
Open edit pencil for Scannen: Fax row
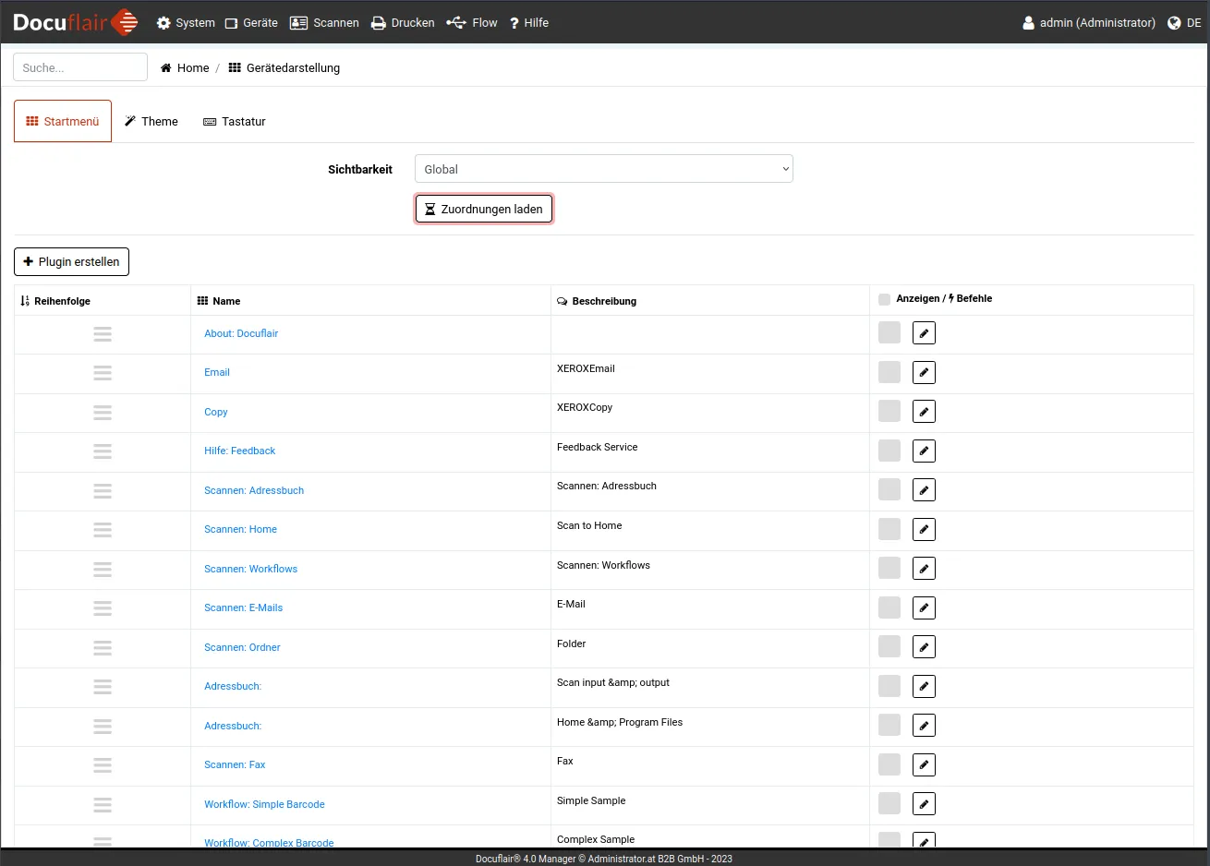(x=924, y=765)
